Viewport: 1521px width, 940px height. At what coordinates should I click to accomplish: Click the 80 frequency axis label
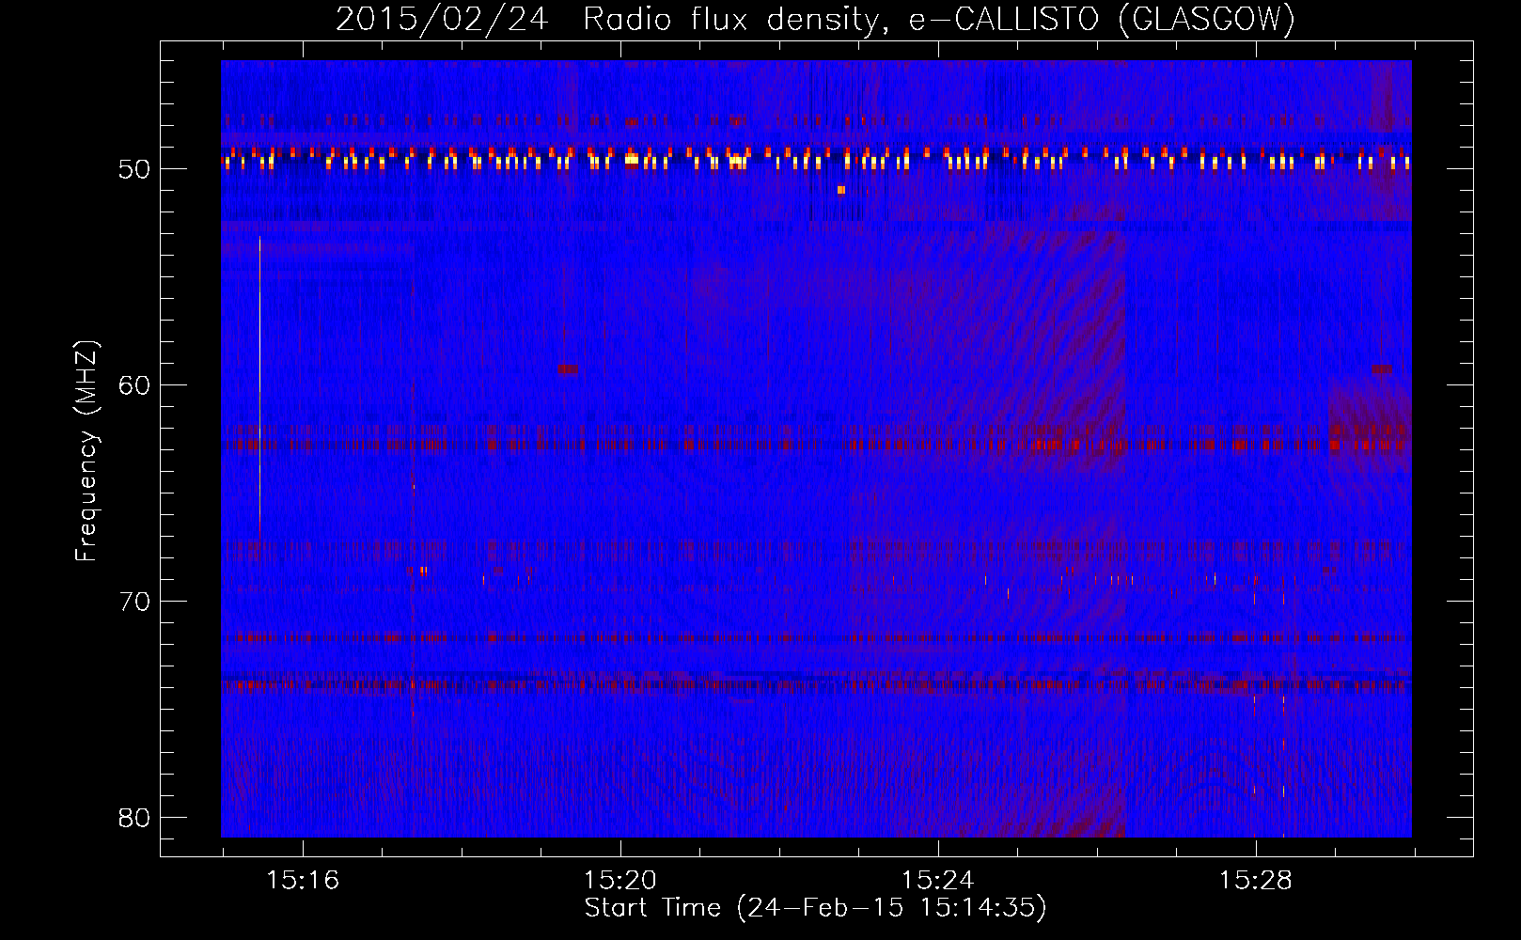tap(135, 818)
